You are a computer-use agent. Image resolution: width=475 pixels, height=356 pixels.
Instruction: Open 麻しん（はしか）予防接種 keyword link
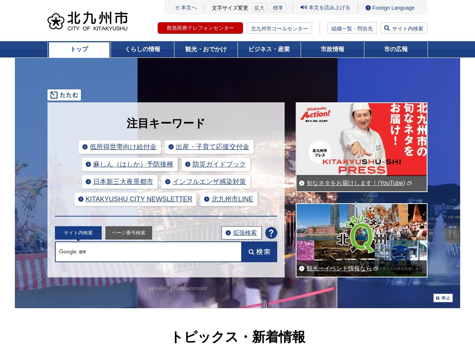click(x=130, y=164)
